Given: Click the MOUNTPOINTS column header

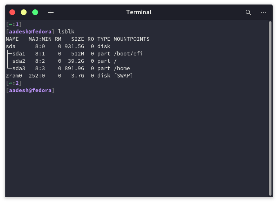Looking at the screenshot, I should pos(131,39).
